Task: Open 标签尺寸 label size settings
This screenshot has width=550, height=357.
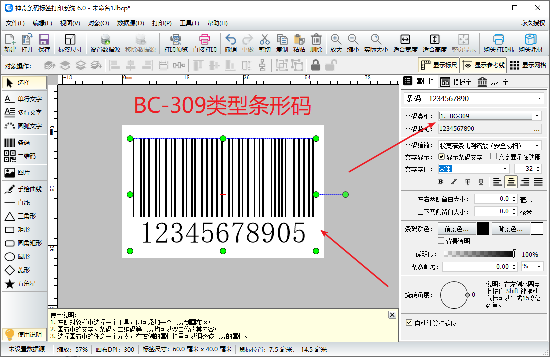Action: click(70, 43)
